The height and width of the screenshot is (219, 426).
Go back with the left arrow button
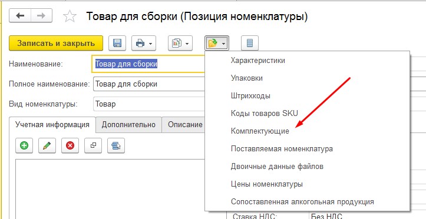coord(20,16)
